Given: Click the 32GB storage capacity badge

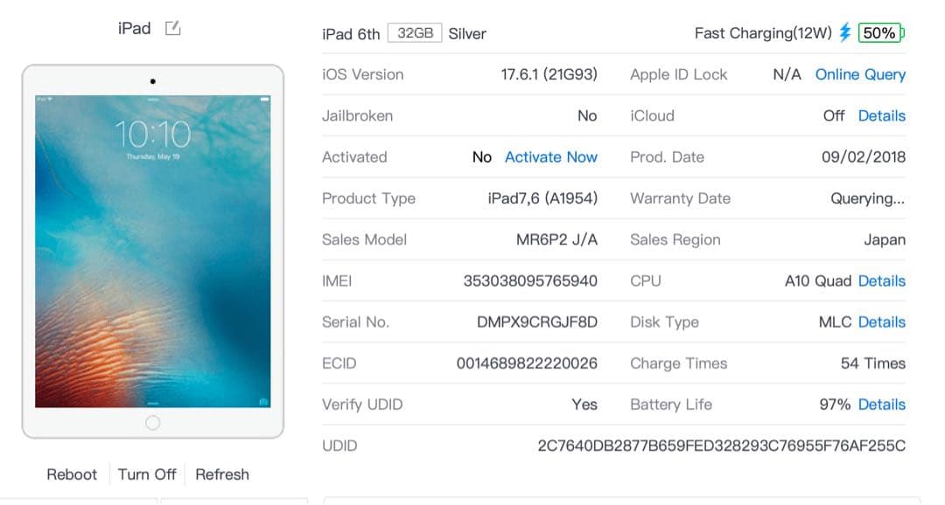Looking at the screenshot, I should (x=415, y=32).
